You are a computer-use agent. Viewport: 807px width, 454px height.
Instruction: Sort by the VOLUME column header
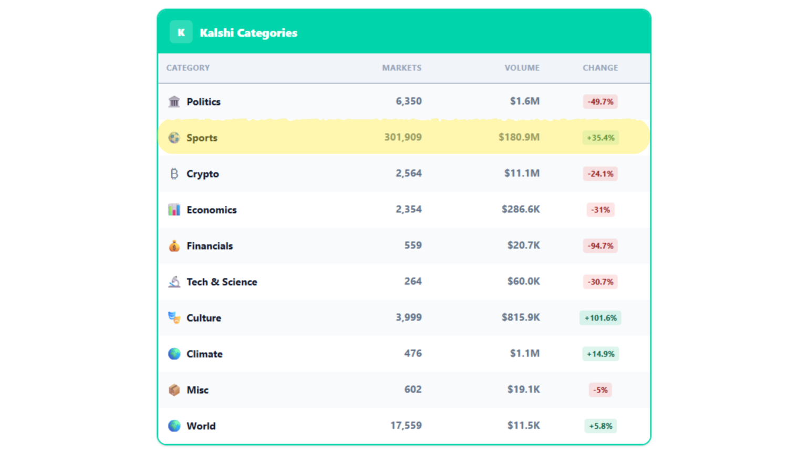pos(522,68)
